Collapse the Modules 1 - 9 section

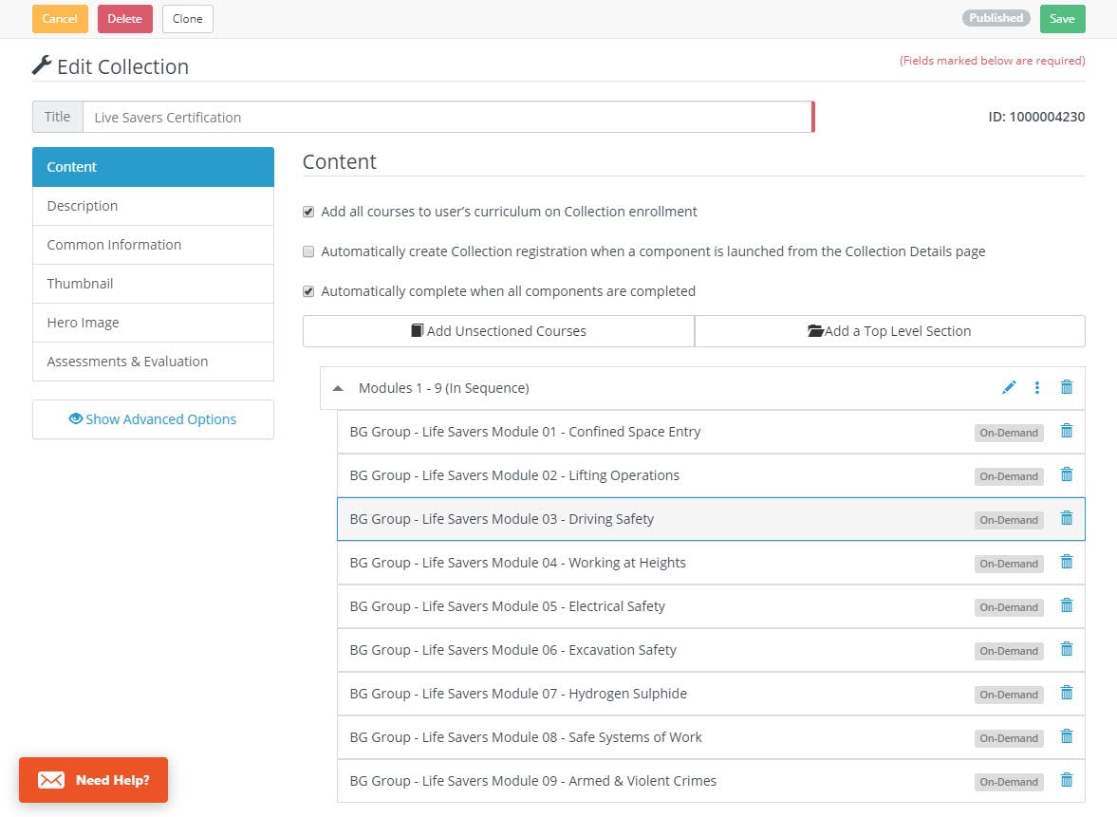pos(338,388)
